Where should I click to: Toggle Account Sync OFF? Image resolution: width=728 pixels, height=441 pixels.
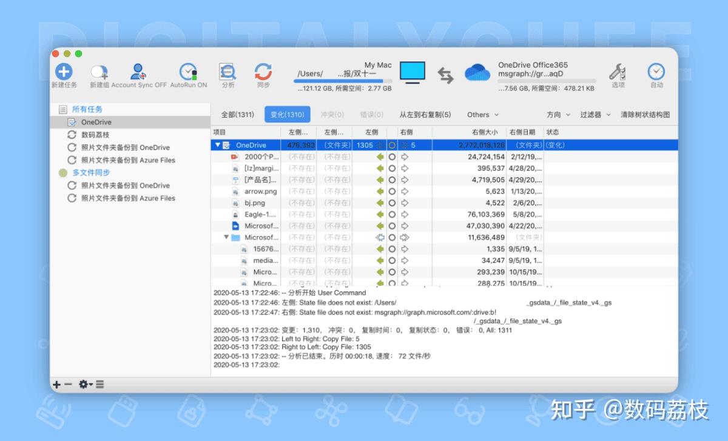pos(139,76)
